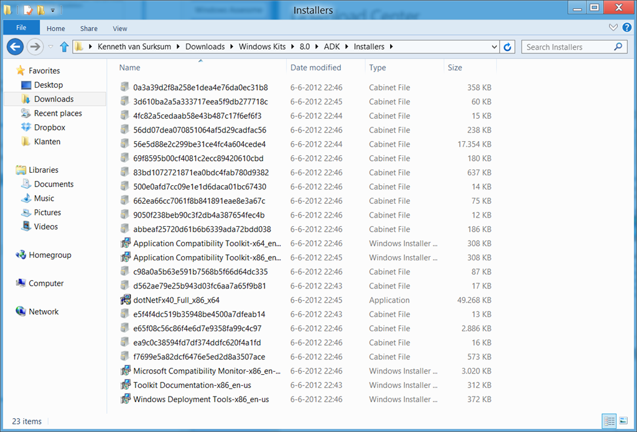Click the Back navigation arrow
Image resolution: width=637 pixels, height=432 pixels.
click(x=15, y=47)
